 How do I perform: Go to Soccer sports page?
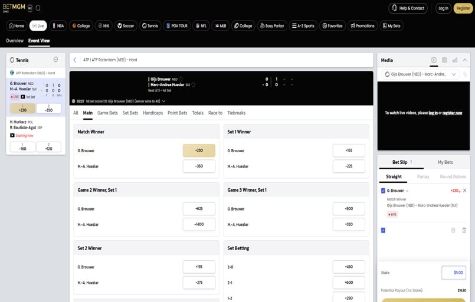(126, 26)
